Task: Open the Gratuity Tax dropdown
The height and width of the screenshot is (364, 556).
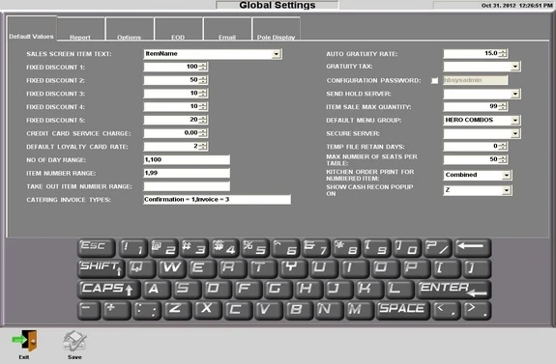Action: coord(514,67)
